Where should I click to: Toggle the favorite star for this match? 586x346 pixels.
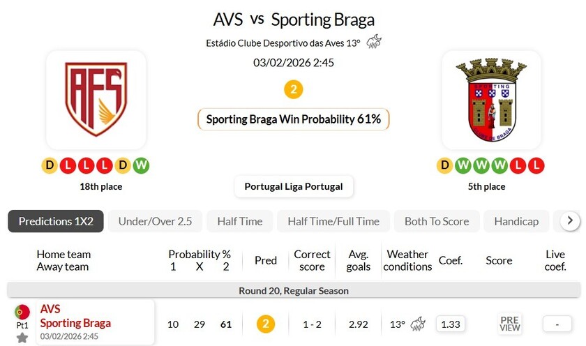[x=22, y=338]
